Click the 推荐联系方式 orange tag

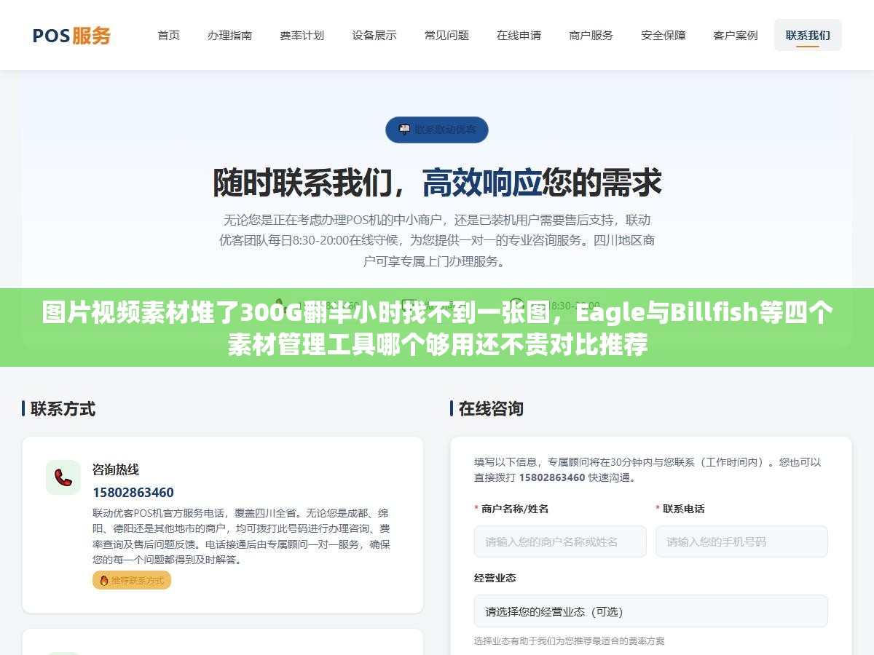132,580
